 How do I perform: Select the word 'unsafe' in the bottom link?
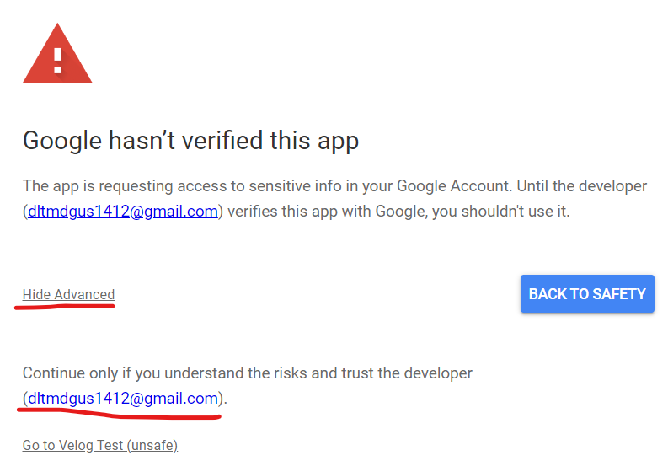tap(152, 445)
